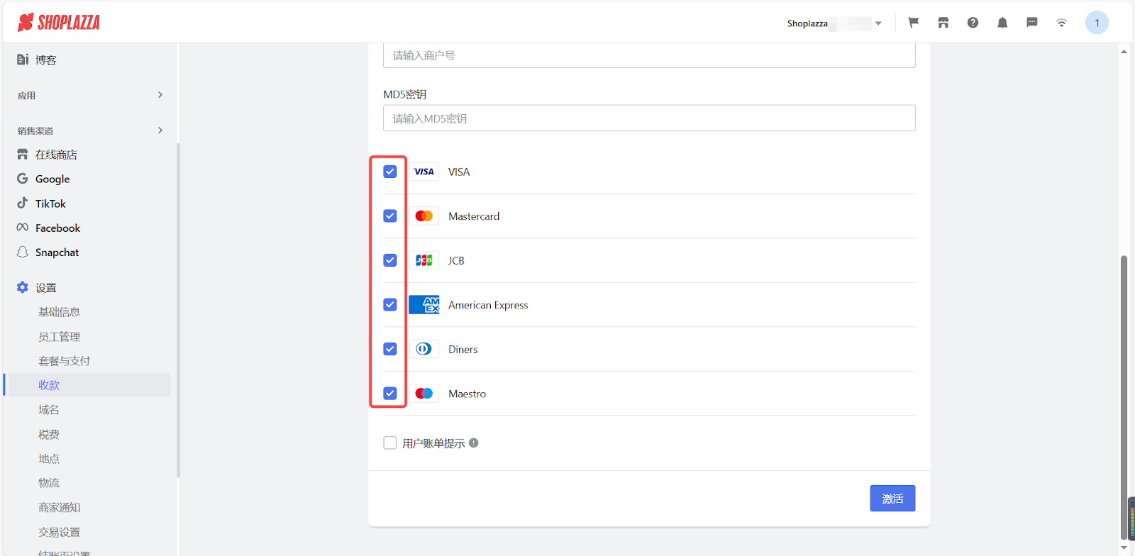This screenshot has height=556, width=1135.
Task: Uncheck the VISA checkbox
Action: [390, 172]
